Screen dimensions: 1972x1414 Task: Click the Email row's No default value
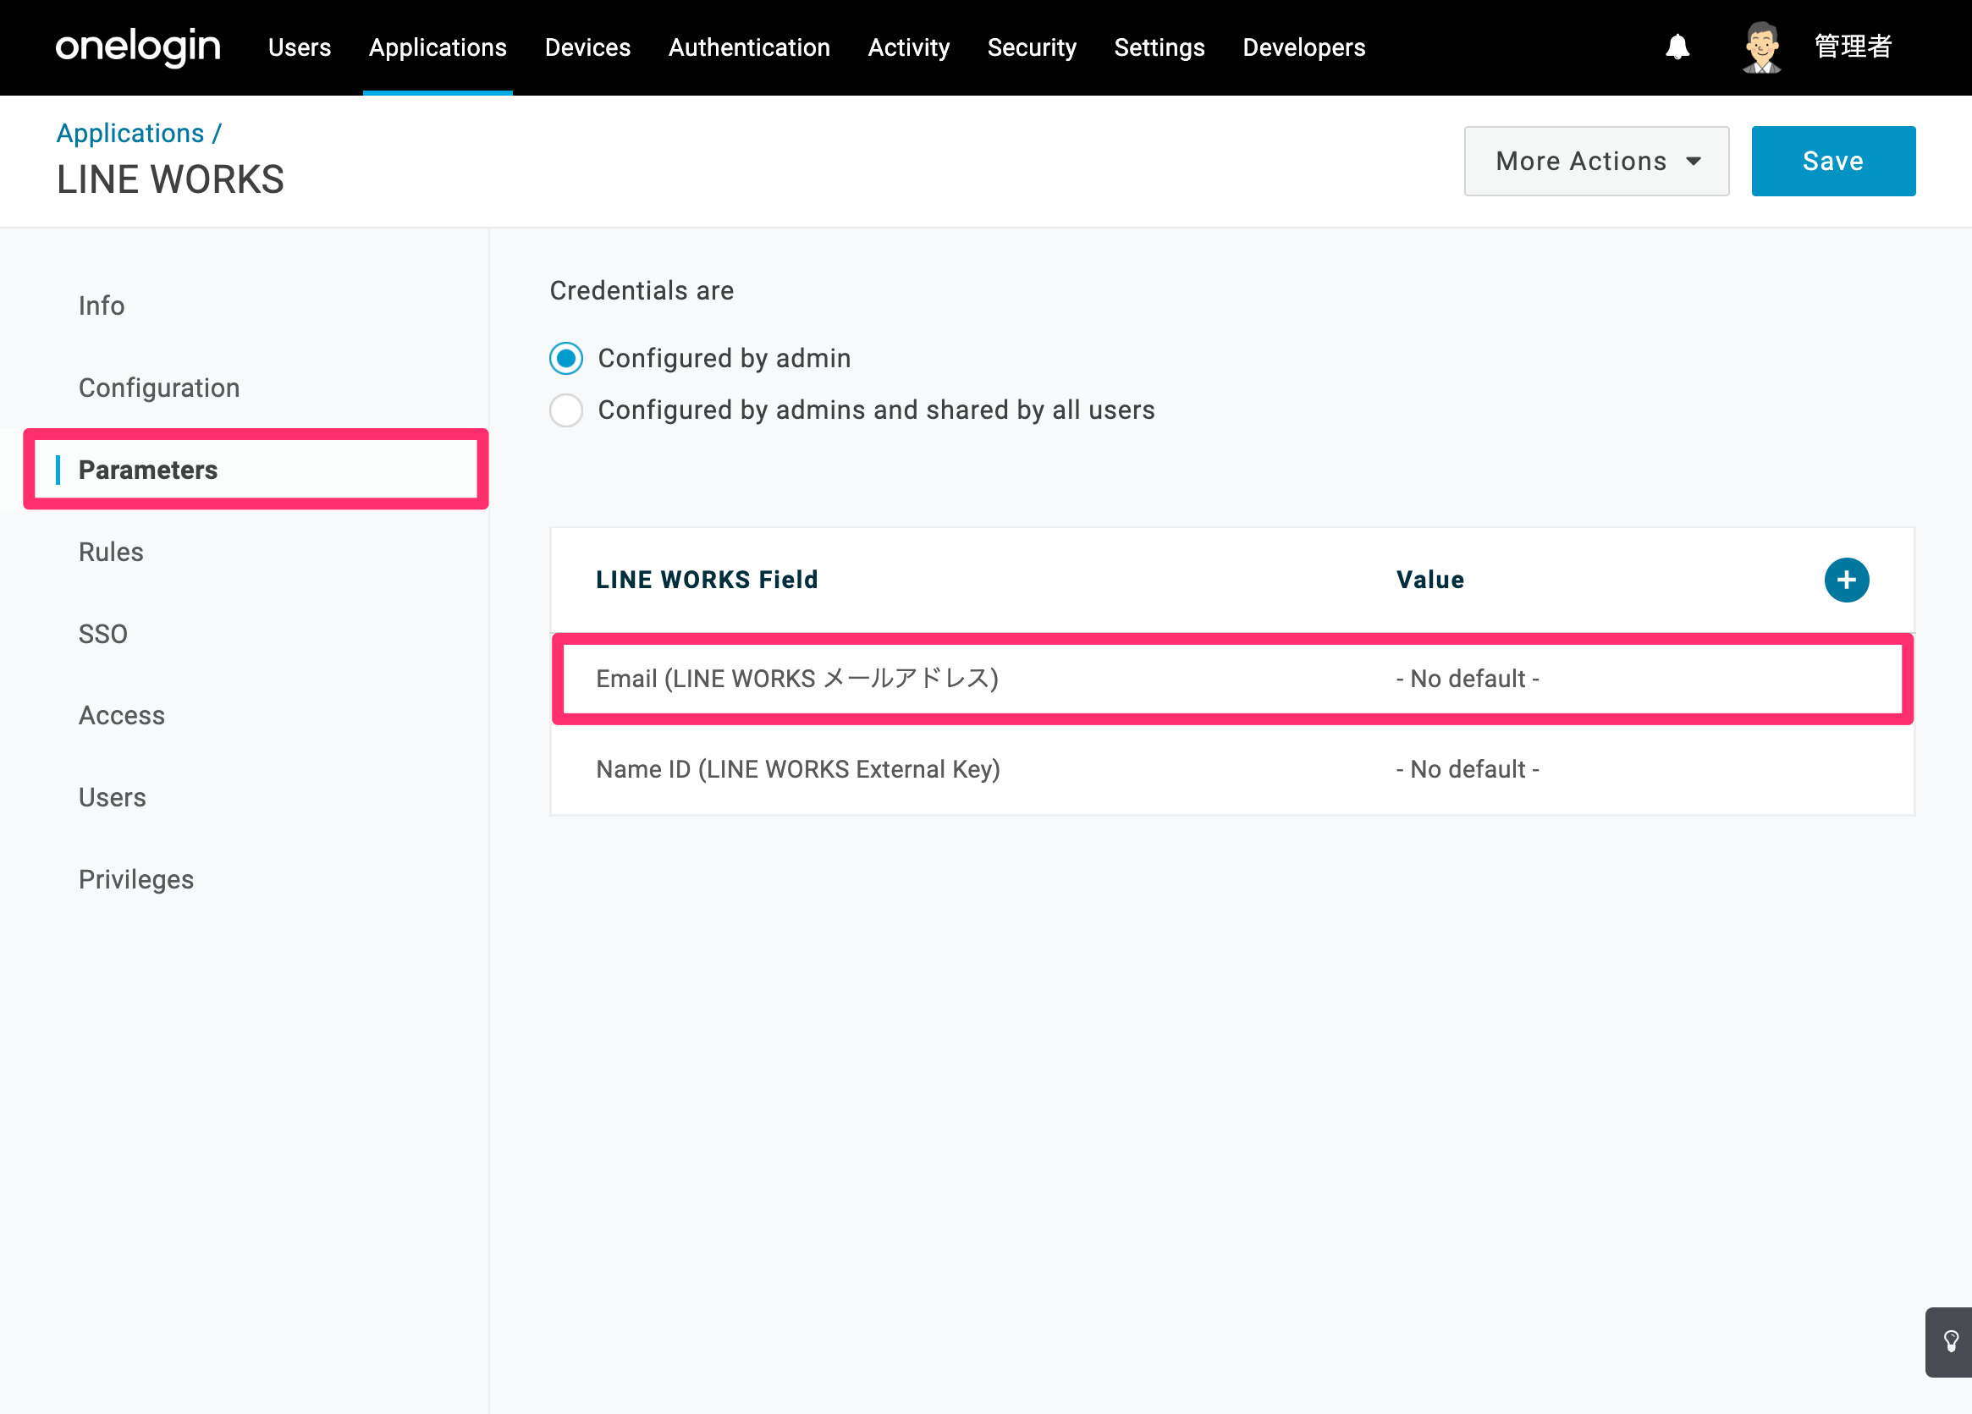[x=1468, y=679]
